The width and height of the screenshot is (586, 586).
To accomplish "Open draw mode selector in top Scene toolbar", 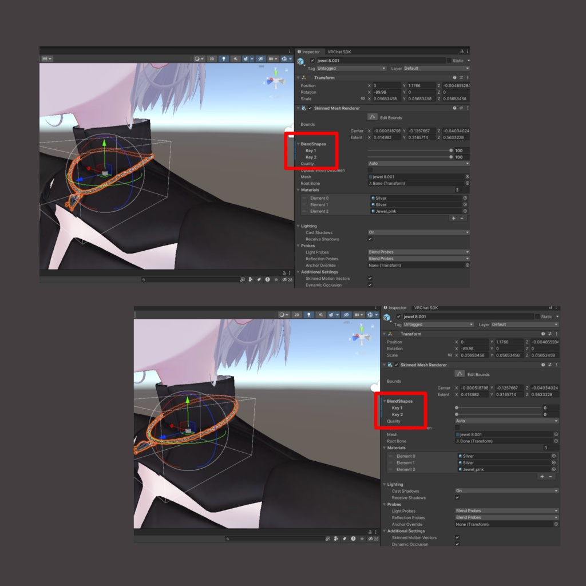I will pos(199,59).
